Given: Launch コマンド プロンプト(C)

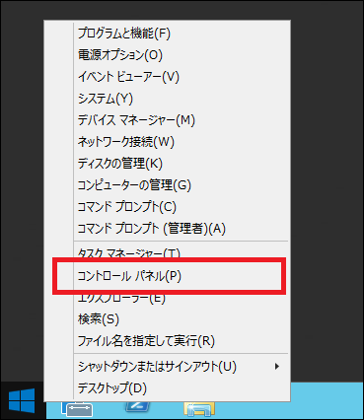Looking at the screenshot, I should pyautogui.click(x=168, y=207).
